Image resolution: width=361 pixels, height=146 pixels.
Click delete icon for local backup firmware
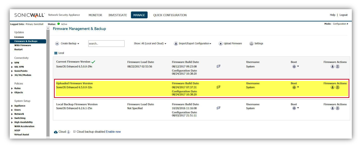point(338,108)
